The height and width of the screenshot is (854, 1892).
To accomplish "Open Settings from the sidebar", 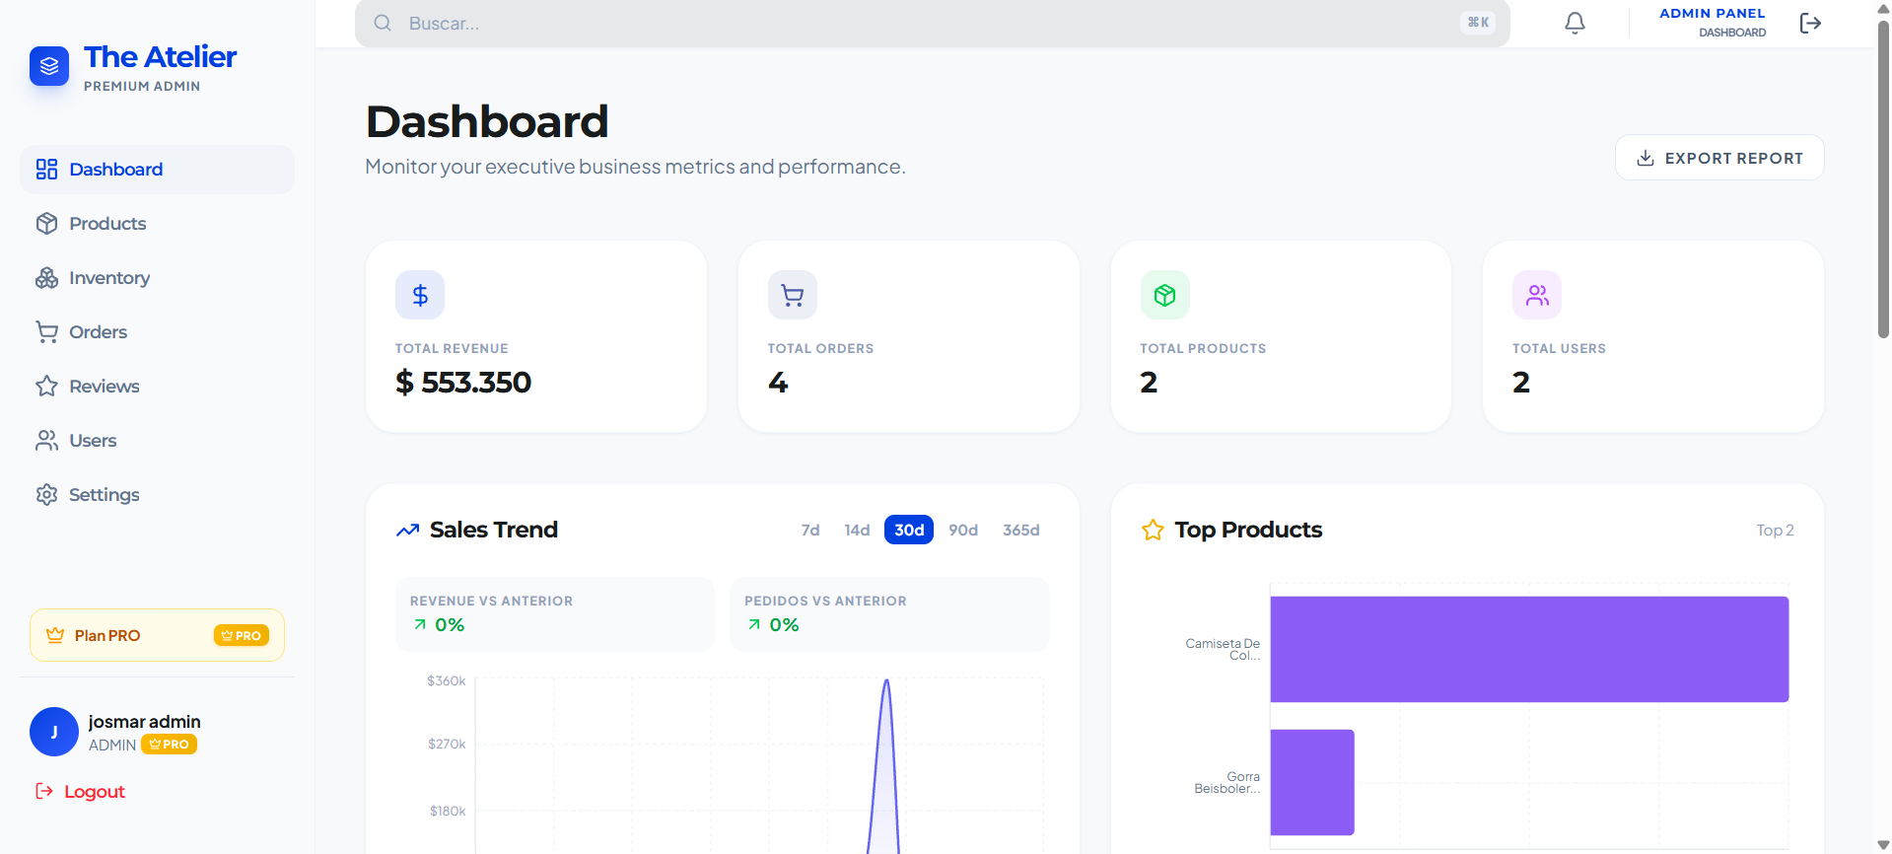I will 157,495.
